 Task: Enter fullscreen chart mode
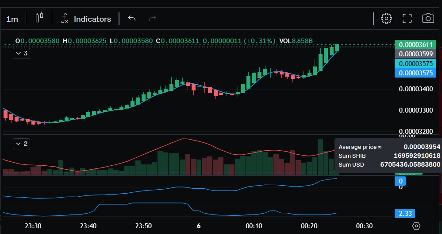point(407,18)
